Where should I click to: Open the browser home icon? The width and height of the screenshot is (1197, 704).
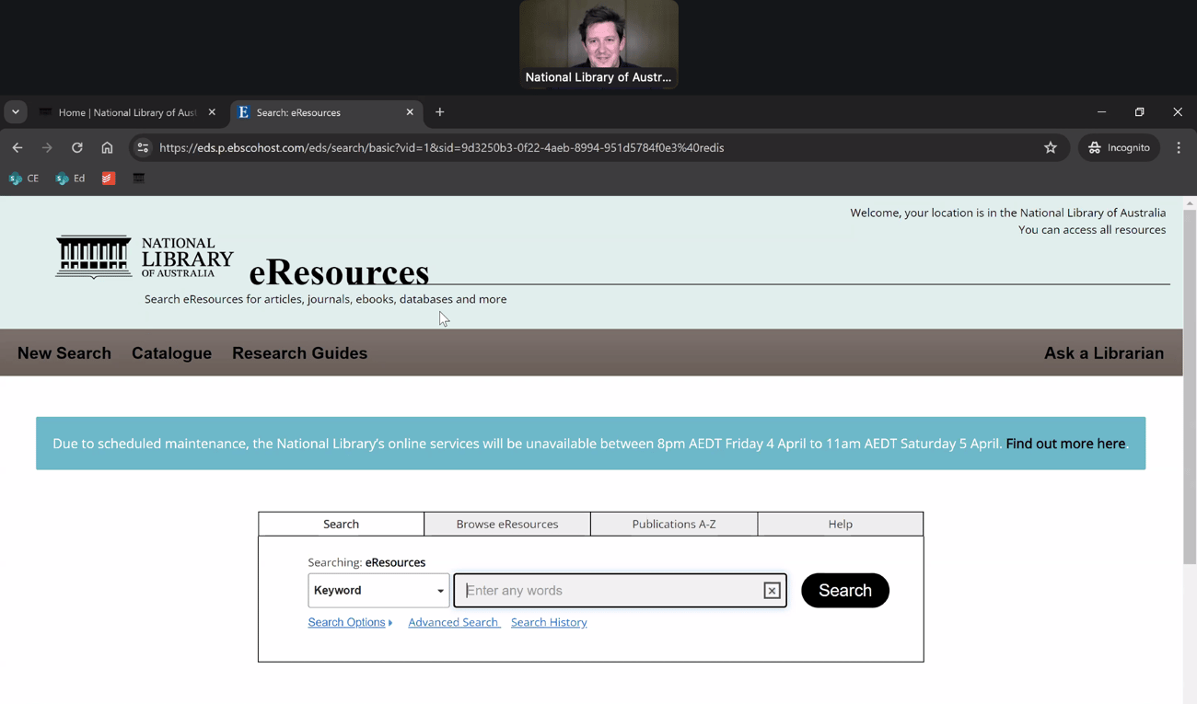(x=107, y=147)
